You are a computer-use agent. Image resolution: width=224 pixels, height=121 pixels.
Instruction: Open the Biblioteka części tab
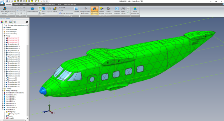pos(50,4)
